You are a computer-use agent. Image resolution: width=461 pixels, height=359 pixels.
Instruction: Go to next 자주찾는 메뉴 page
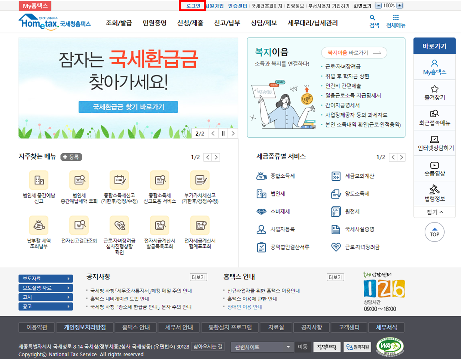pos(216,157)
